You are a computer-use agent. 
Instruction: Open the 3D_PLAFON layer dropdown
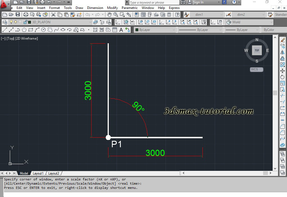[90, 22]
